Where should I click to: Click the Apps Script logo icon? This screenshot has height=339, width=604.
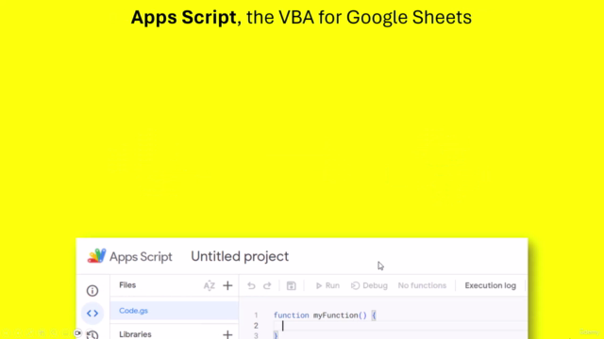point(96,256)
